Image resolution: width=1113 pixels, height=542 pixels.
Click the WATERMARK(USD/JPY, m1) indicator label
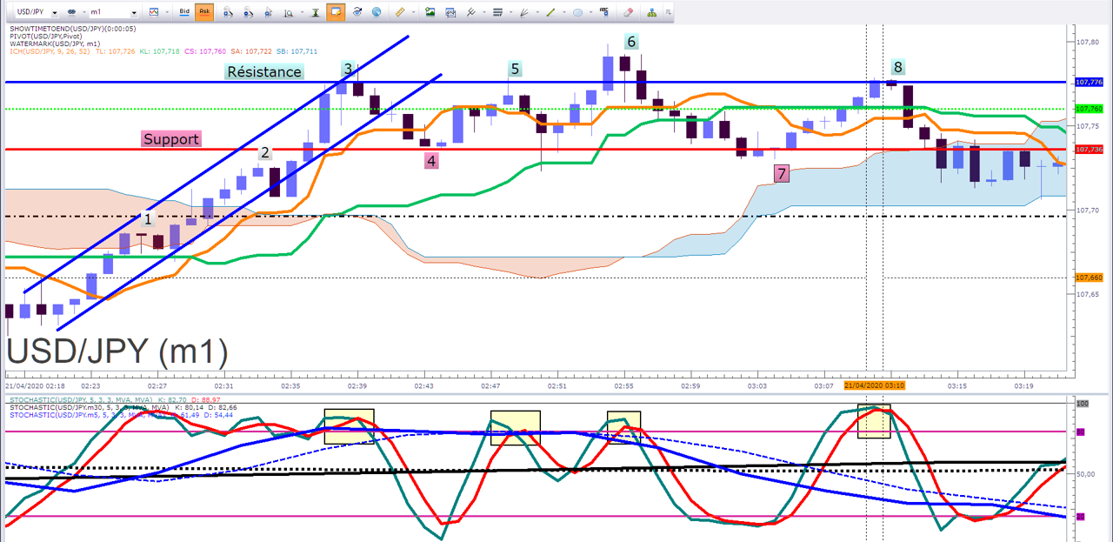tap(55, 43)
